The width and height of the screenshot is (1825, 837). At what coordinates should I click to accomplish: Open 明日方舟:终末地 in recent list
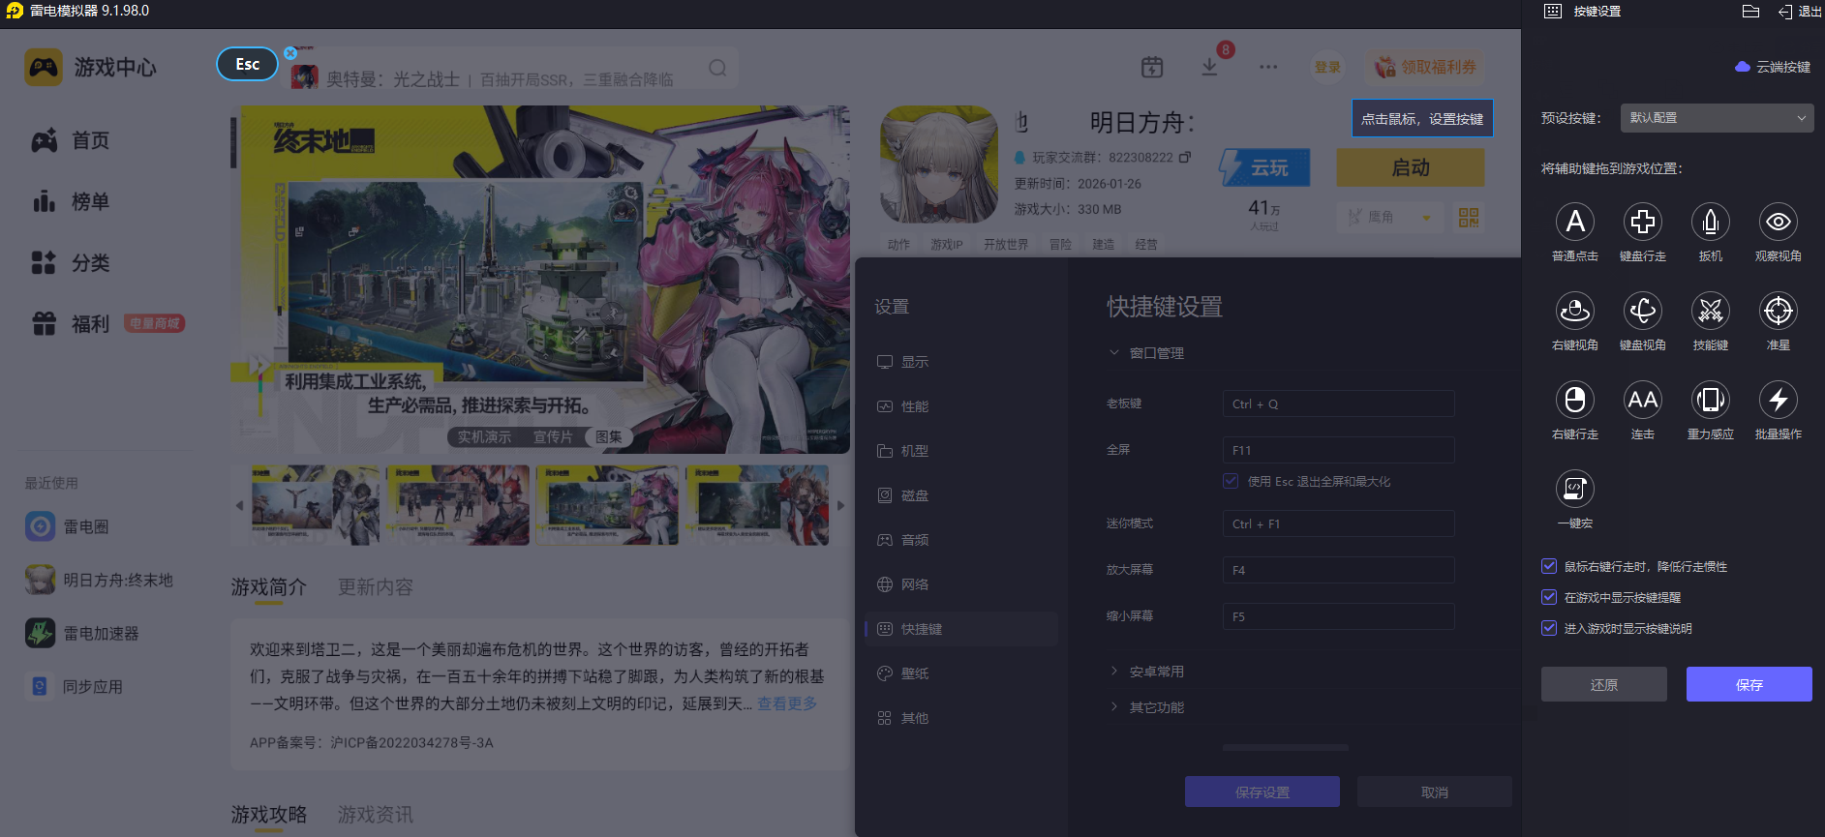point(99,580)
